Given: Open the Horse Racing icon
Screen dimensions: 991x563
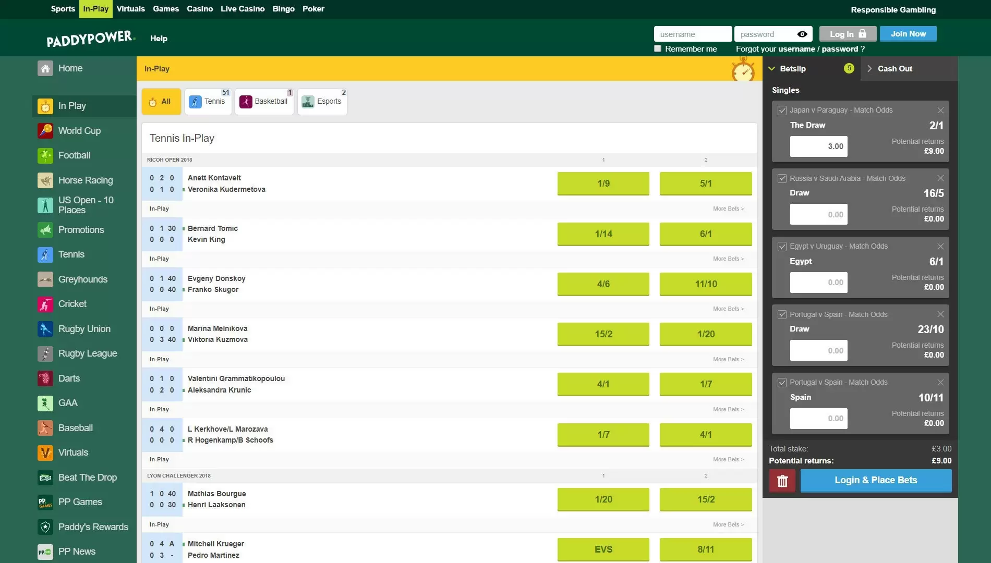Looking at the screenshot, I should 45,180.
